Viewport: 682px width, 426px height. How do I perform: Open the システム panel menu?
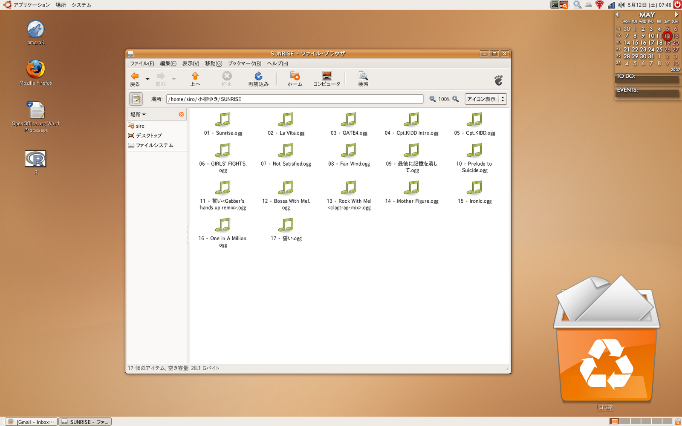[81, 5]
